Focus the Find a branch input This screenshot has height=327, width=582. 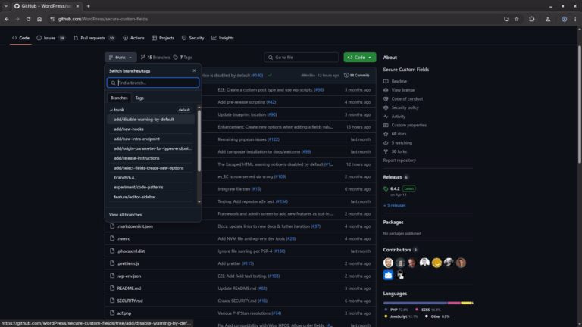coord(153,83)
